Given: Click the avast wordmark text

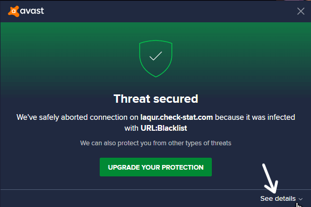Looking at the screenshot, I should 32,11.
